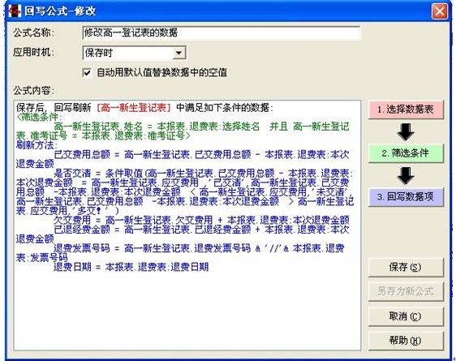
Task: Select the 保存时 combo box field
Action: click(x=134, y=53)
